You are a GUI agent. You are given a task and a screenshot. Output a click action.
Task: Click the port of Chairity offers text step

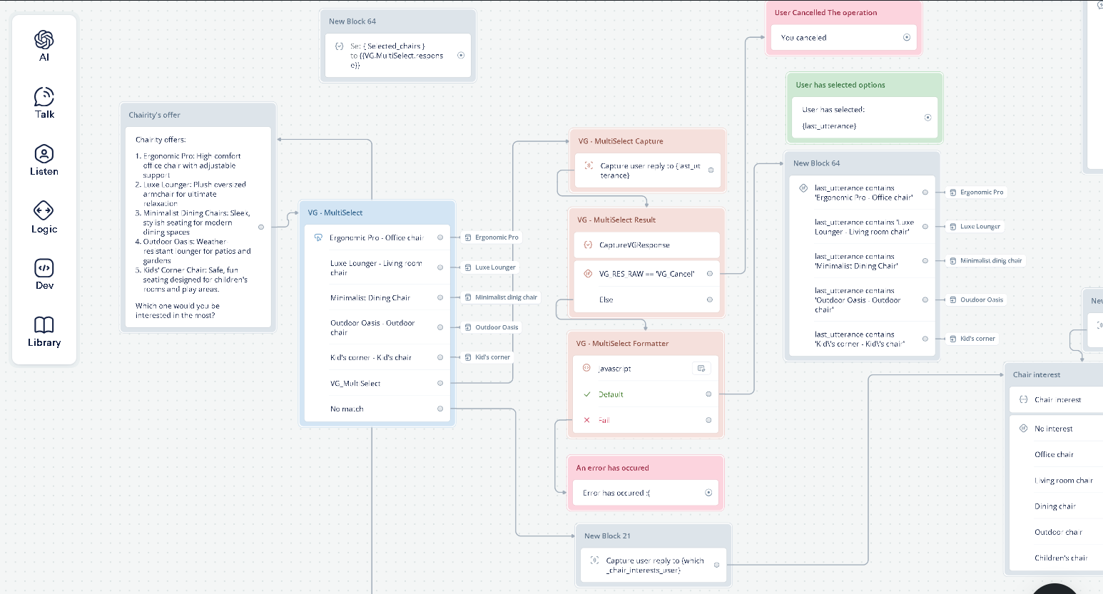[261, 227]
